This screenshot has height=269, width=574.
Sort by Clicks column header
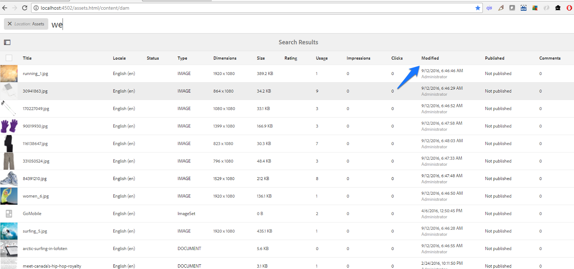point(397,58)
